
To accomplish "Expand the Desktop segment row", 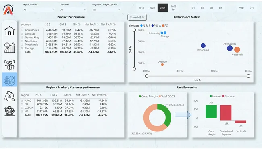I will coord(22,34).
